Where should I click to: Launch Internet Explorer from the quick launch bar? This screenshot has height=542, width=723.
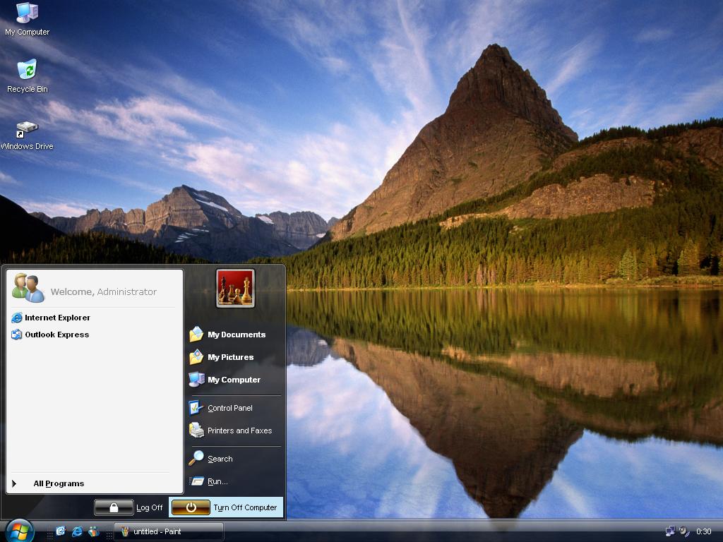click(77, 531)
